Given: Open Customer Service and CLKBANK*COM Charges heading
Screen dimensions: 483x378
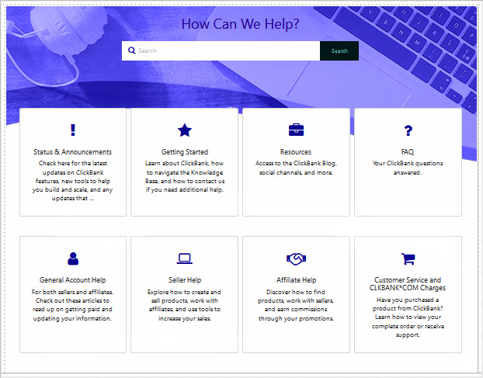Looking at the screenshot, I should 408,284.
